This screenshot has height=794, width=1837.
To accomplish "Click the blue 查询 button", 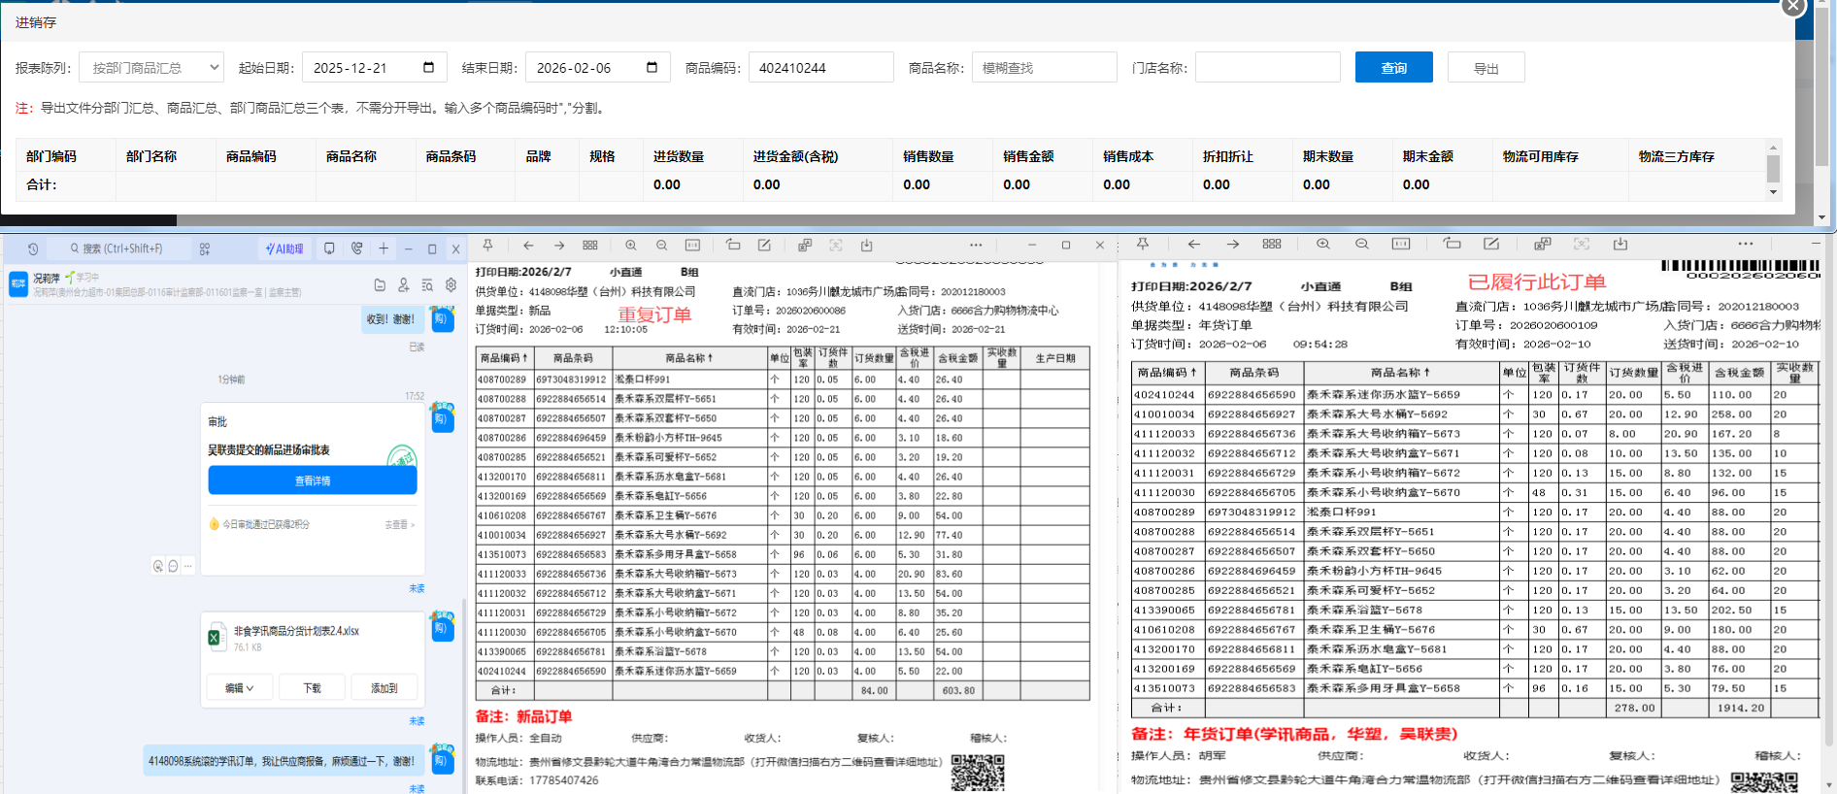I will click(x=1393, y=68).
